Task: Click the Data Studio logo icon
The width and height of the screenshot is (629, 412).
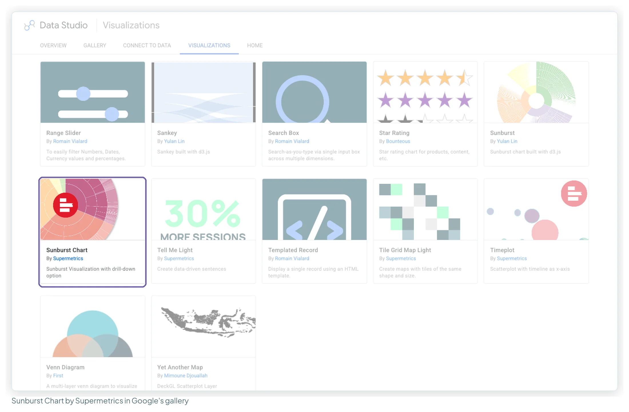Action: (29, 25)
